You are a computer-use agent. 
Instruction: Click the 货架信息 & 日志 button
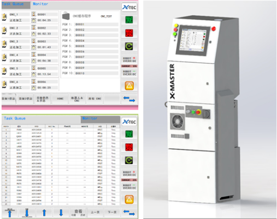(43, 99)
